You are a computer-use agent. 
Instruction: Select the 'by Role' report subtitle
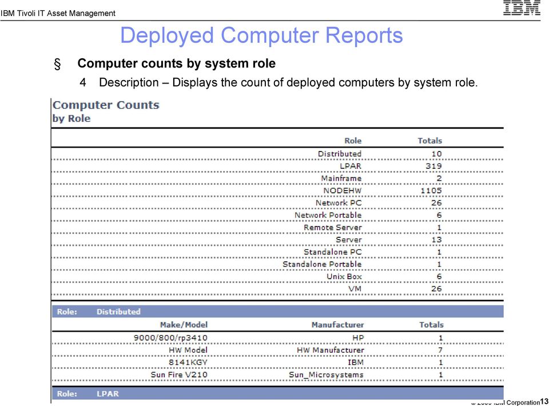pos(71,118)
